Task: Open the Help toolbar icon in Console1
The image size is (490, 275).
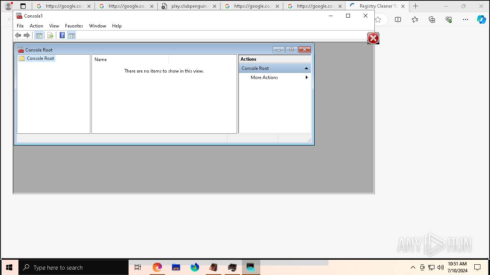Action: [x=62, y=36]
